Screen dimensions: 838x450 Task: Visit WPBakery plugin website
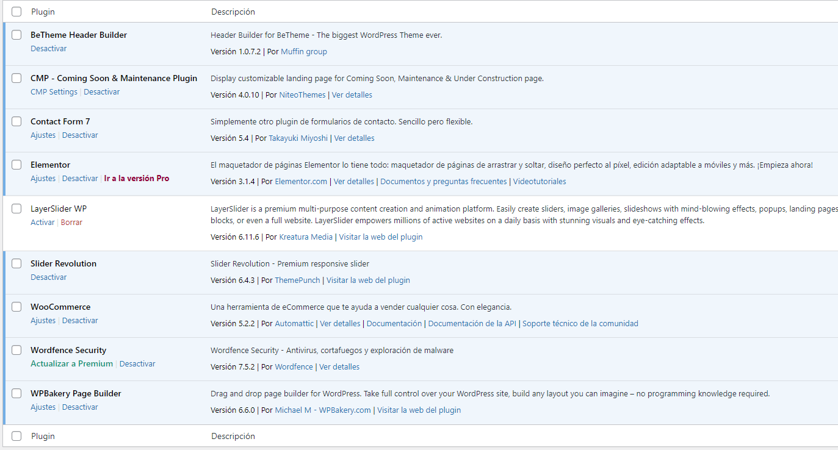point(419,410)
